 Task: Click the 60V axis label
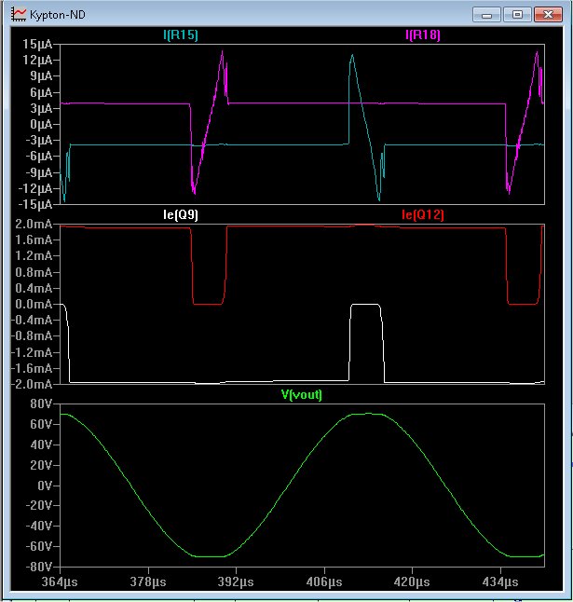click(41, 424)
